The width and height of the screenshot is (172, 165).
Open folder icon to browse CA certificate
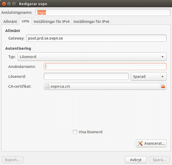[x=163, y=86]
